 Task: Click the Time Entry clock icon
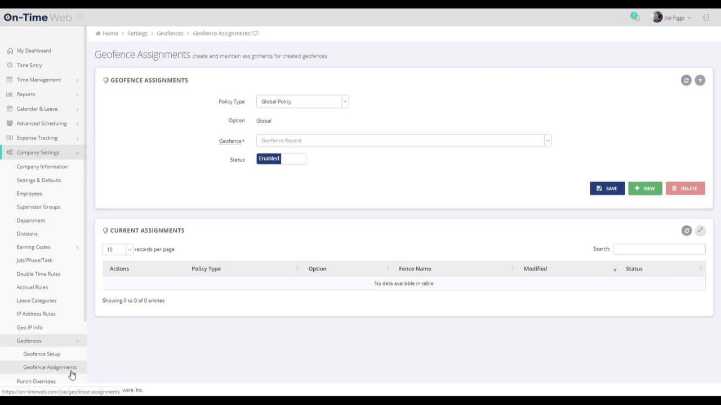pyautogui.click(x=10, y=65)
